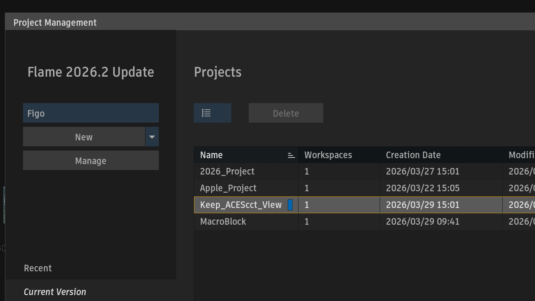Select the MacroBlock project
535x301 pixels.
223,222
